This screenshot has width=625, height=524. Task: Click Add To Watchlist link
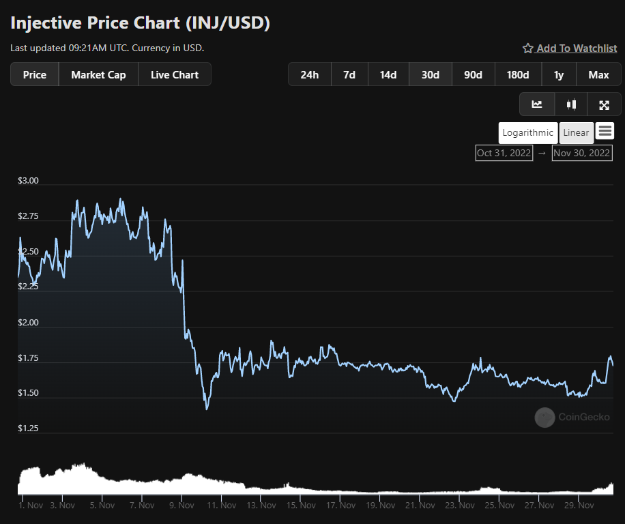click(577, 48)
